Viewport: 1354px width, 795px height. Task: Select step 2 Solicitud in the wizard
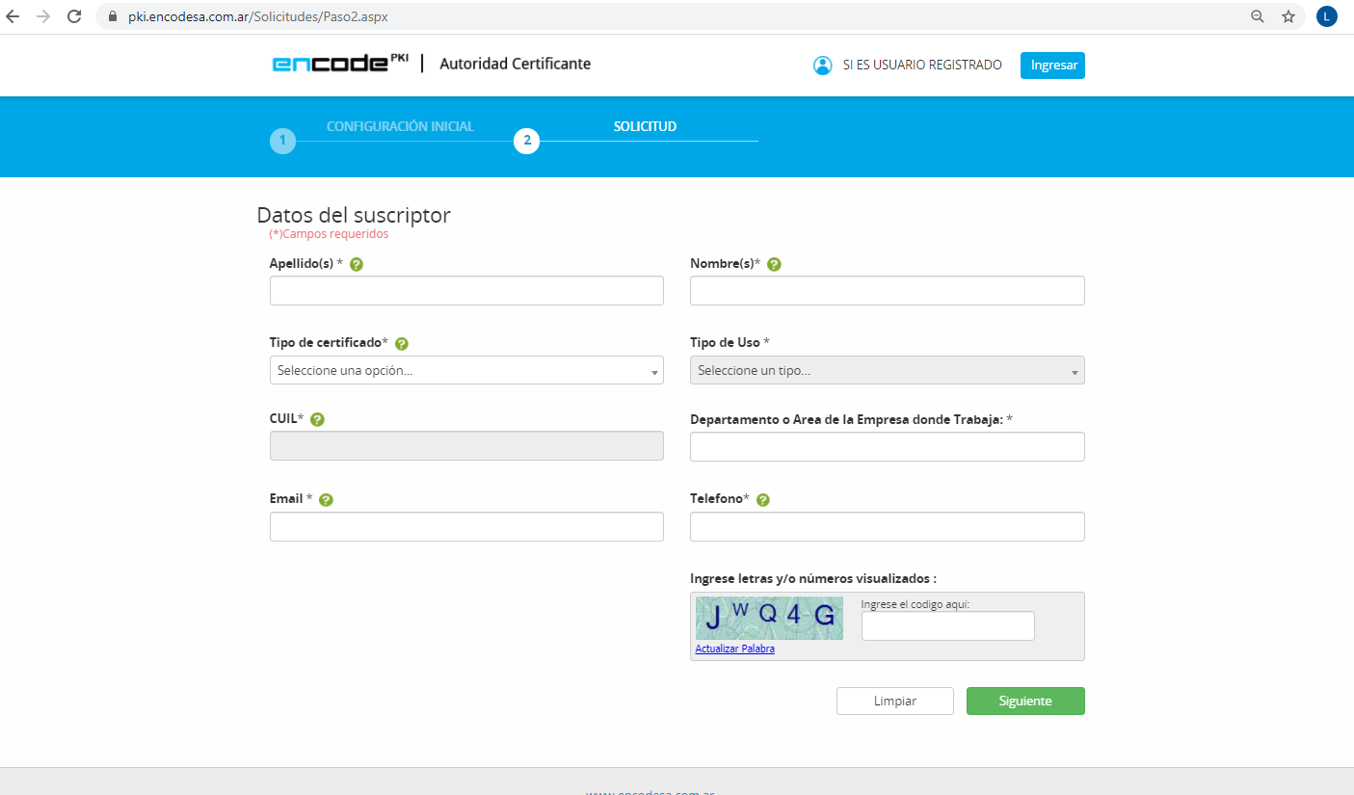[526, 141]
